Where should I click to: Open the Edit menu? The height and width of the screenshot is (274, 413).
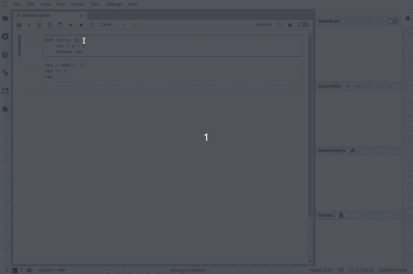click(30, 5)
